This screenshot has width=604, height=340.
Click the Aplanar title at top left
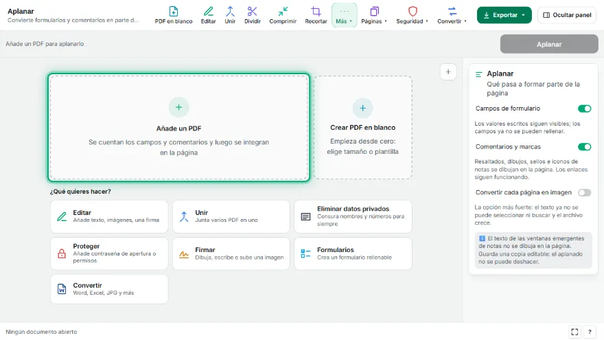tap(21, 11)
